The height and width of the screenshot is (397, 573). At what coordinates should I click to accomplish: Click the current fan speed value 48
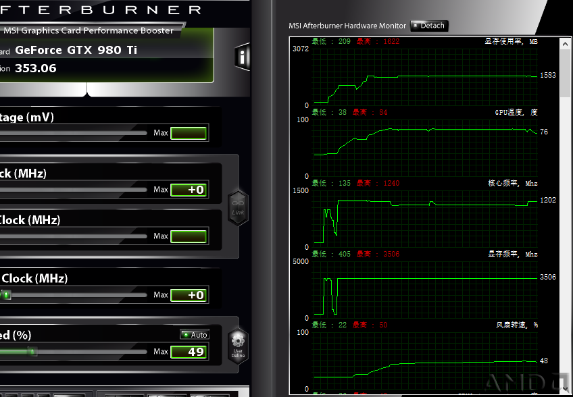[544, 361]
